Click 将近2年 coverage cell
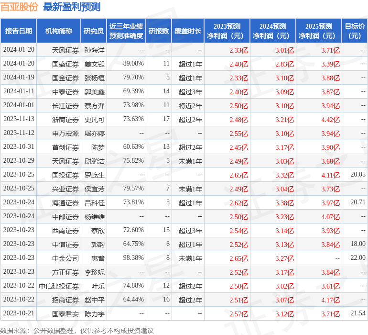368x335 pixels. pyautogui.click(x=190, y=106)
